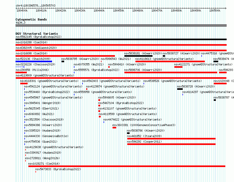Select the blue nsv522136 (Shaikh2009) bar
Image resolution: width=234 pixels, height=182 pixels.
[34, 61]
